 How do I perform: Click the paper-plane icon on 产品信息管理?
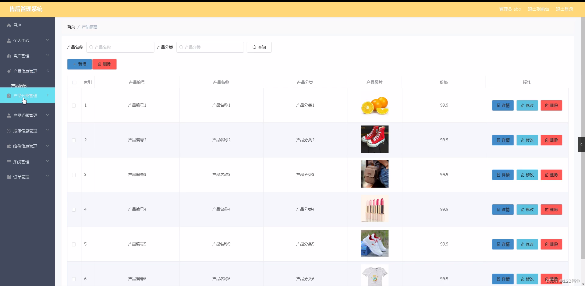coord(9,71)
